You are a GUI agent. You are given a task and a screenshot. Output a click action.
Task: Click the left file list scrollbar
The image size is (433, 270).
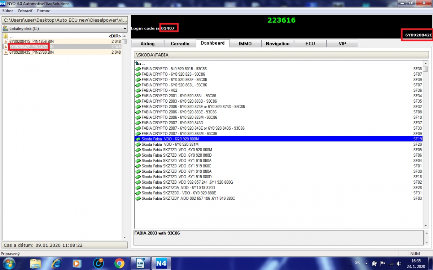click(124, 136)
